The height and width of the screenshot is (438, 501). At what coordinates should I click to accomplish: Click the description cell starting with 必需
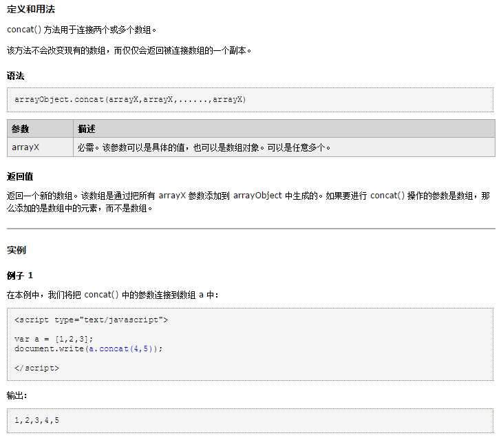click(284, 147)
